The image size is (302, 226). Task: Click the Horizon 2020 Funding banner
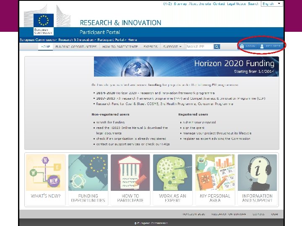point(186,67)
